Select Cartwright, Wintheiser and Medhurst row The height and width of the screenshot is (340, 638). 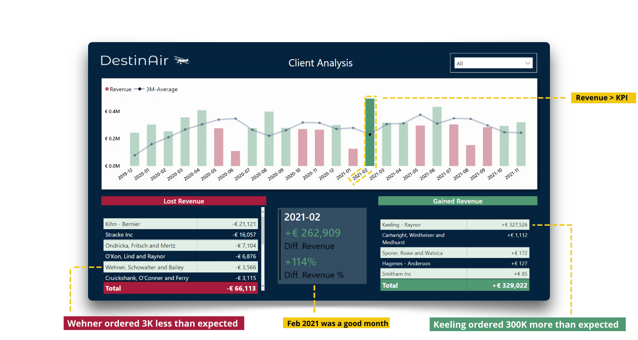pyautogui.click(x=455, y=239)
